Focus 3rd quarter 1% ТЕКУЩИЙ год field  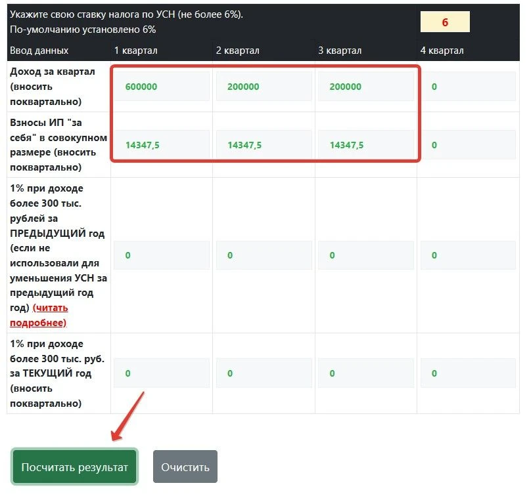366,373
